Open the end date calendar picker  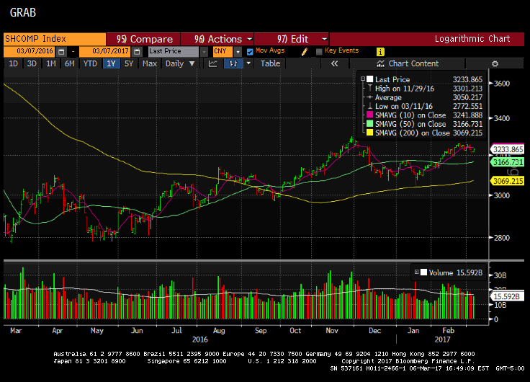click(x=137, y=52)
